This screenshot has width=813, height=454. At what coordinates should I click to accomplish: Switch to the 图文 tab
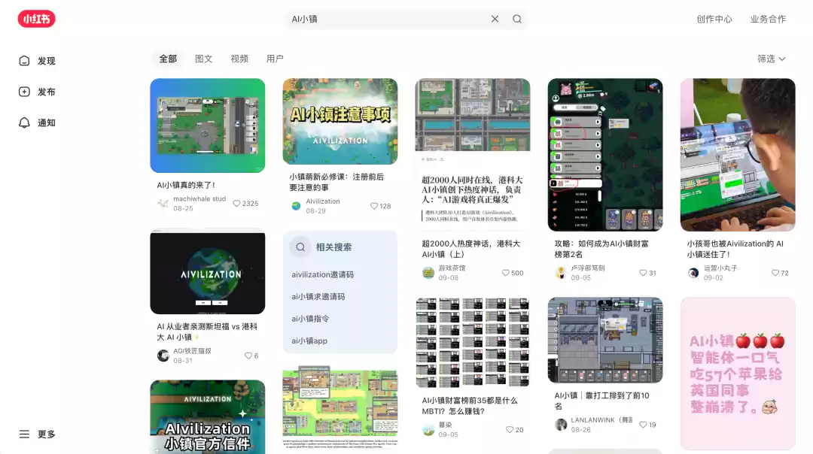(x=203, y=59)
